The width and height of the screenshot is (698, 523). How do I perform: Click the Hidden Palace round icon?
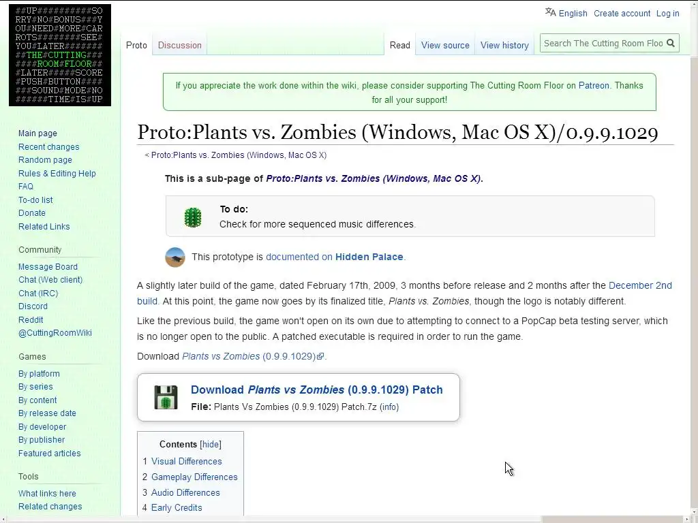(x=175, y=257)
